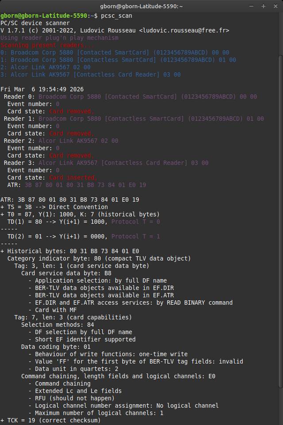Click the "+ TCK = 19 (correct checksum)" line

tap(50, 420)
